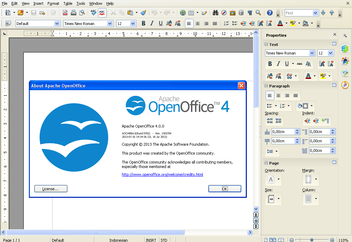Toggle Numbering On/Off in formatting toolbar

click(226, 23)
